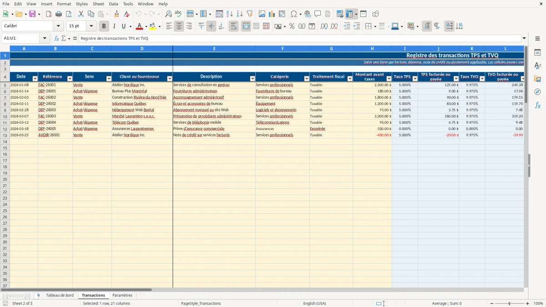Click Clone Formatting paintbrush
546x307 pixels.
[x=116, y=14]
